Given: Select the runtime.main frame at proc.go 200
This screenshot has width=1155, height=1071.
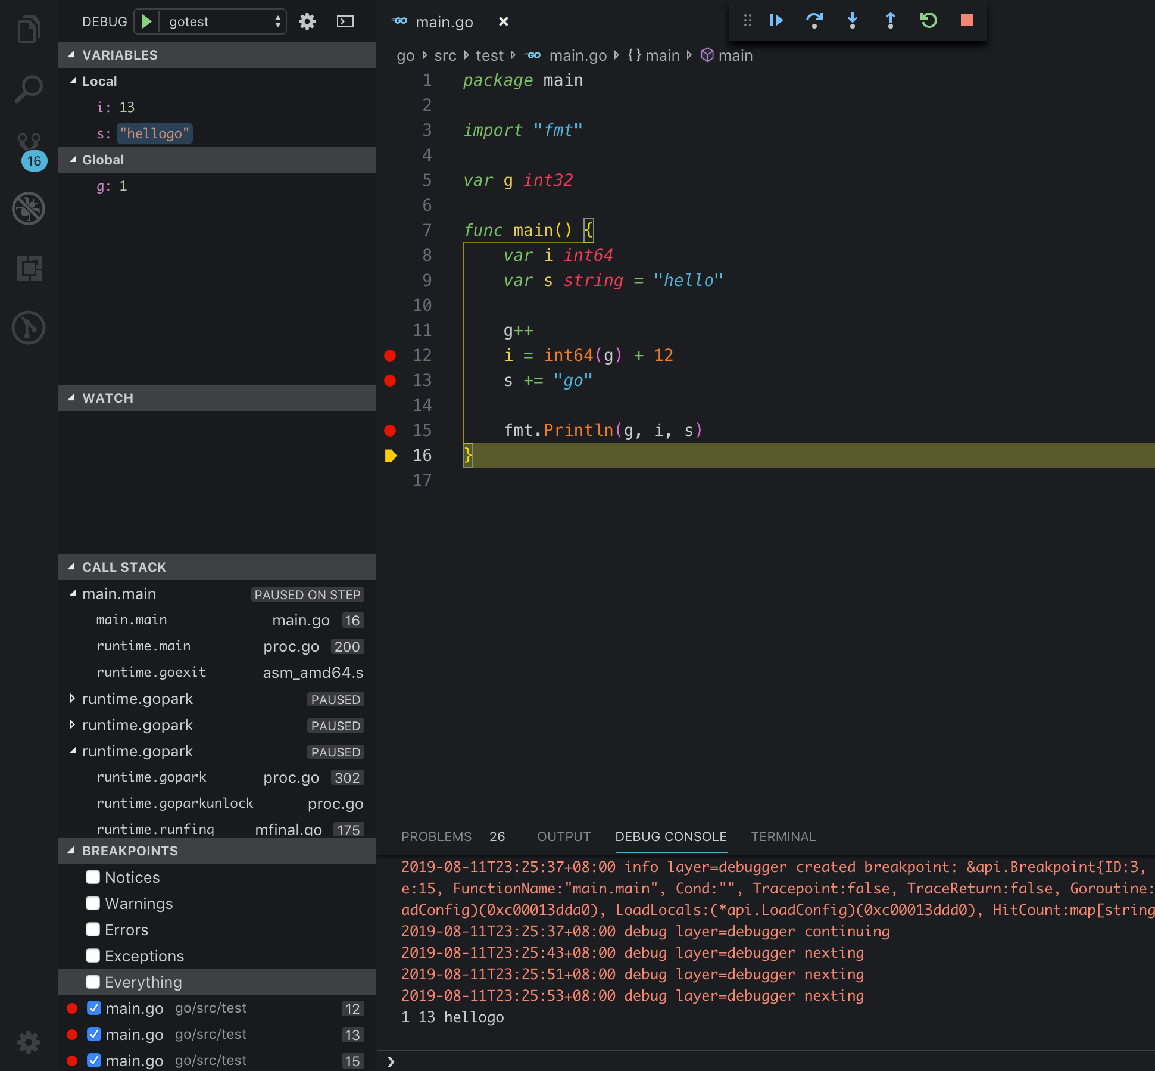Looking at the screenshot, I should [x=217, y=646].
